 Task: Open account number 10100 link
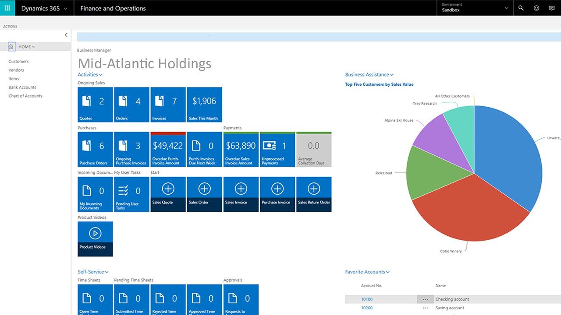[367, 299]
